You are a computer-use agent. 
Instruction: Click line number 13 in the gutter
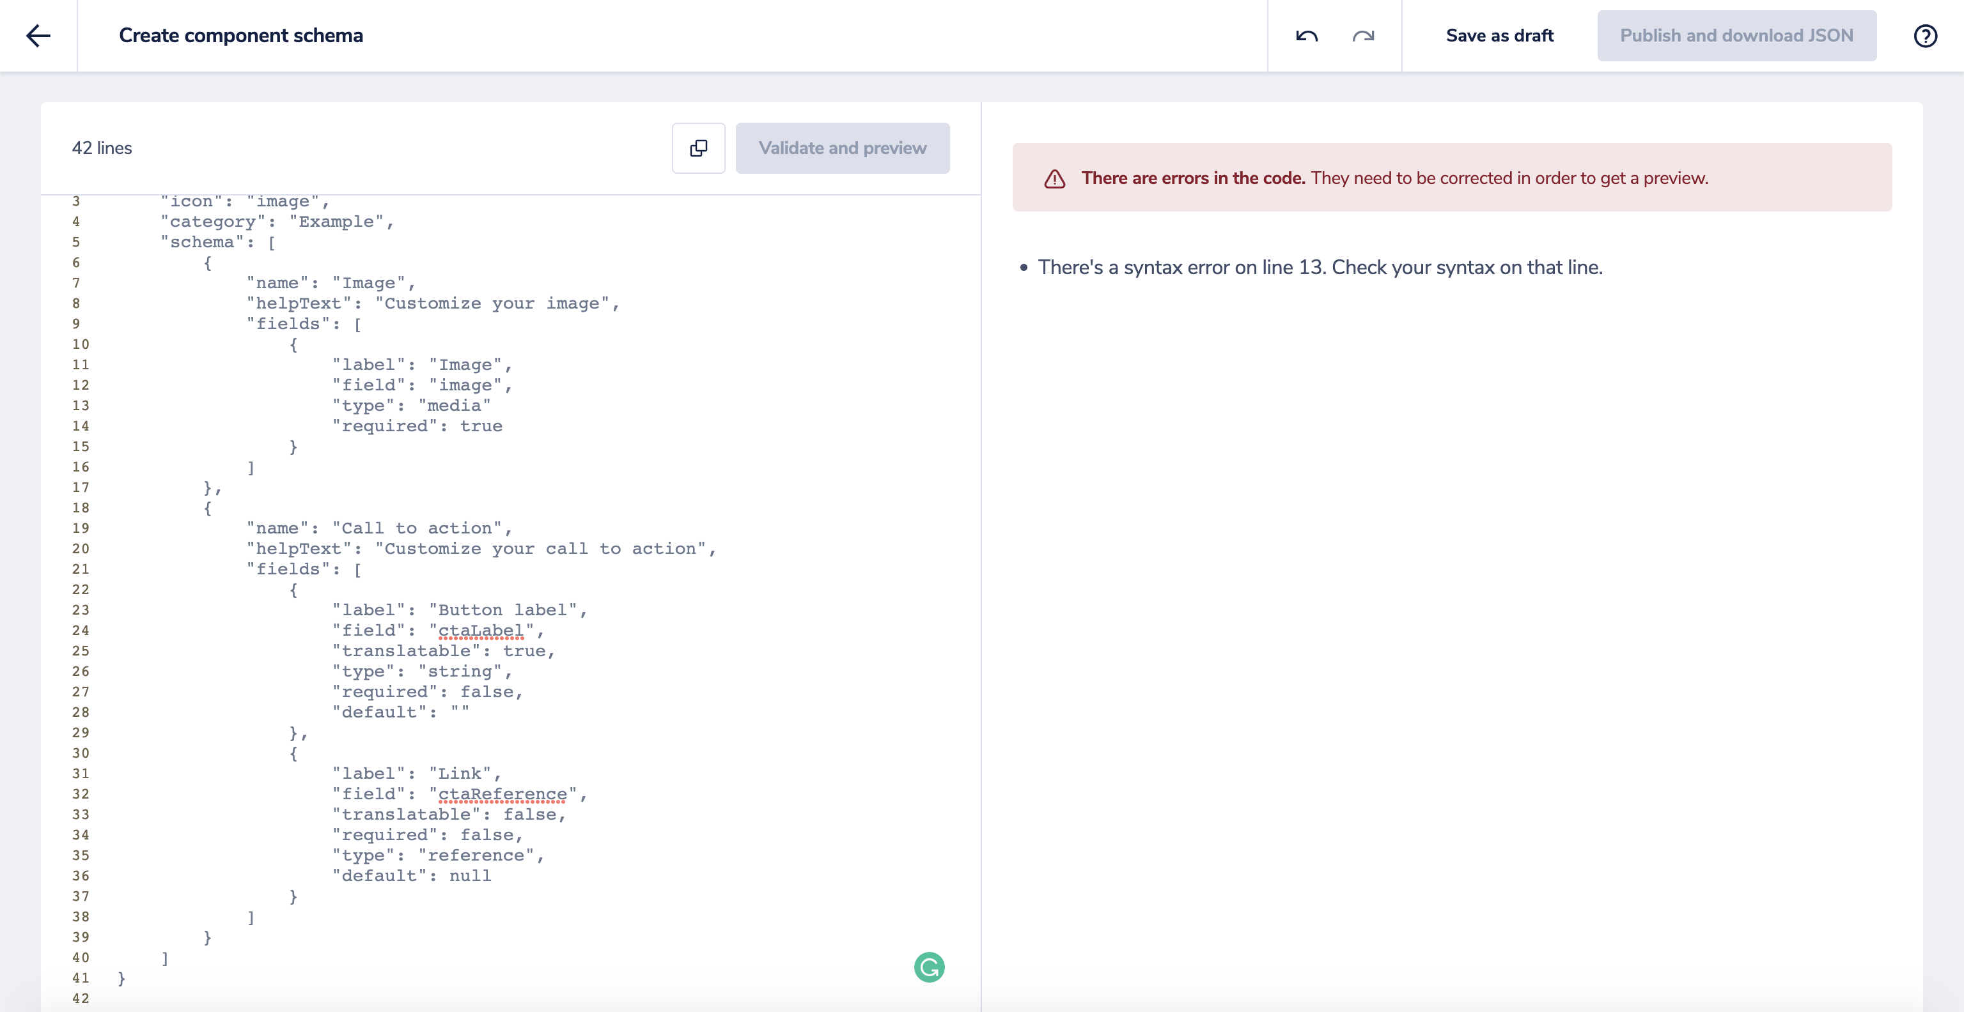(80, 406)
